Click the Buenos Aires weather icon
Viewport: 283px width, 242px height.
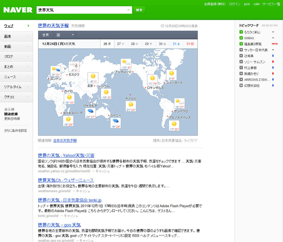[174, 125]
